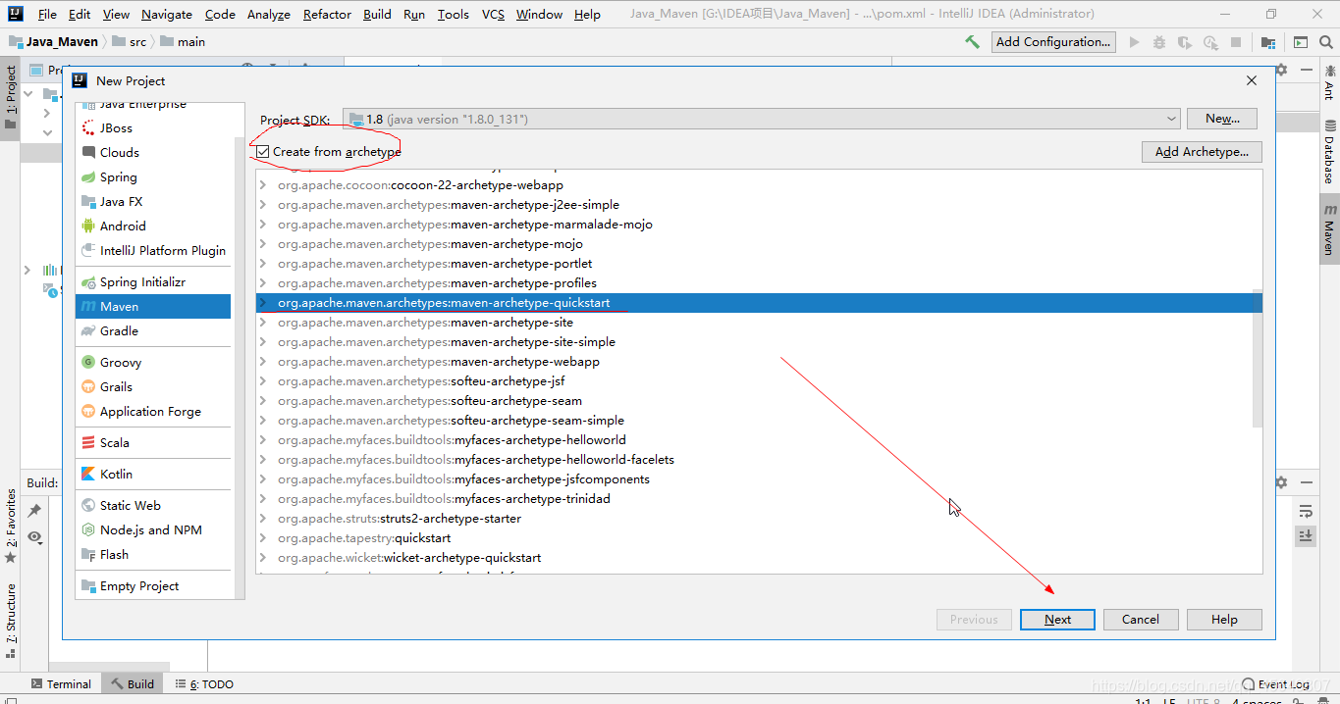This screenshot has height=704, width=1340.
Task: Select Static Web project type
Action: (x=153, y=505)
